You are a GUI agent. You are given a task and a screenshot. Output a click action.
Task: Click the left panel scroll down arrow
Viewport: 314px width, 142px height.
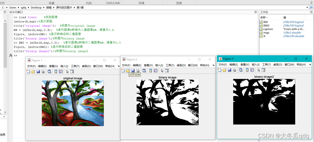(x=5, y=113)
